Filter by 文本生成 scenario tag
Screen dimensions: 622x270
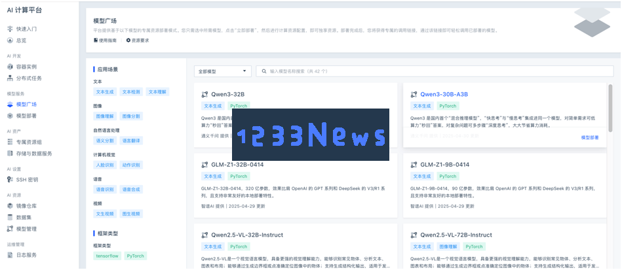pos(105,92)
